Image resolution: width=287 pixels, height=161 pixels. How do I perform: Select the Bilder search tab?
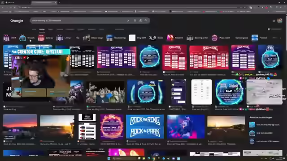pos(42,29)
